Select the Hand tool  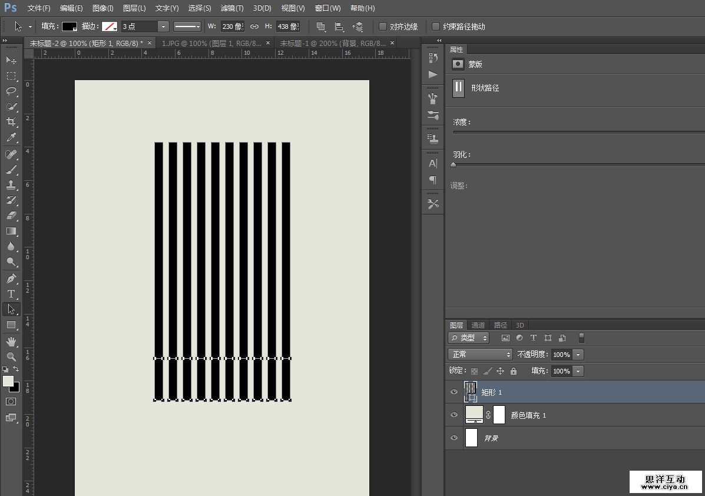11,341
